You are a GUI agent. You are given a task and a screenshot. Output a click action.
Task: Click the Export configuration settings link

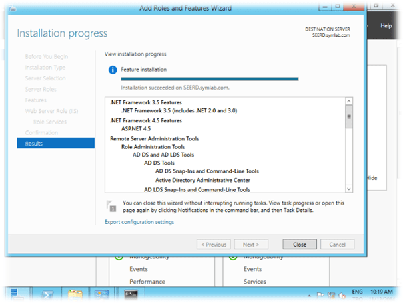click(139, 222)
